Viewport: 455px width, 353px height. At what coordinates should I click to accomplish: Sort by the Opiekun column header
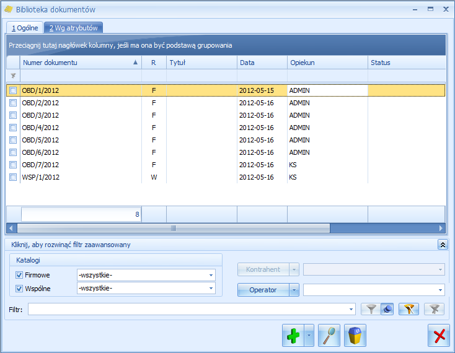(327, 63)
